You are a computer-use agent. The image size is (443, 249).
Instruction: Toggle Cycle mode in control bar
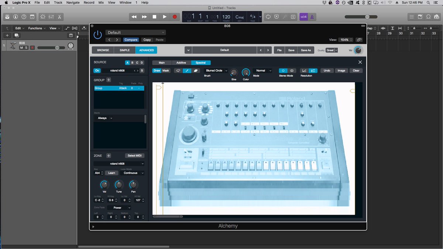pos(268,17)
